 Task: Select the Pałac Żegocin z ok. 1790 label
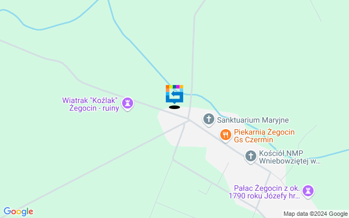264,192
